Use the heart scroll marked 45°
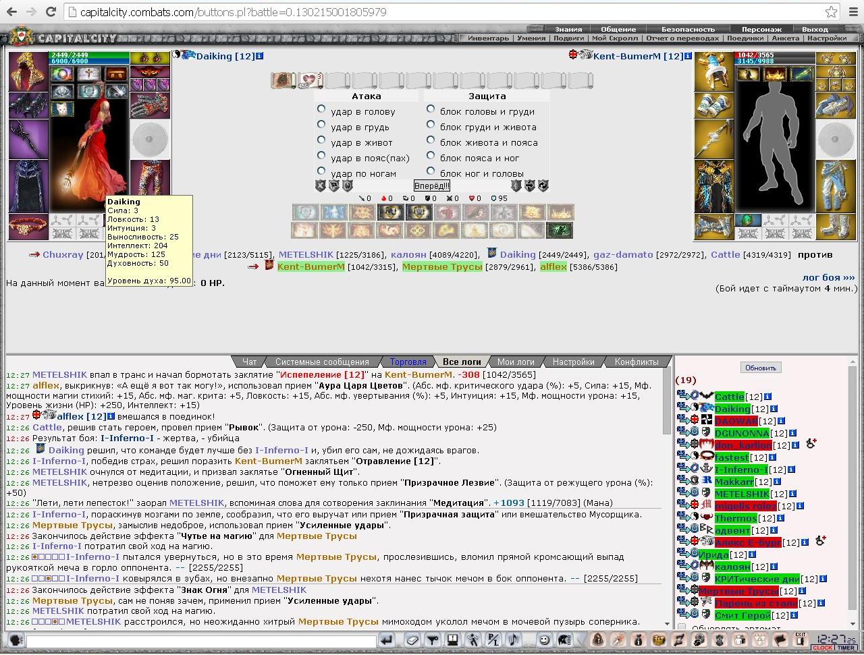This screenshot has width=864, height=655. tap(310, 81)
